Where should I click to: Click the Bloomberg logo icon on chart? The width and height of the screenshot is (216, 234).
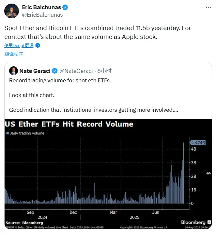pos(209,222)
